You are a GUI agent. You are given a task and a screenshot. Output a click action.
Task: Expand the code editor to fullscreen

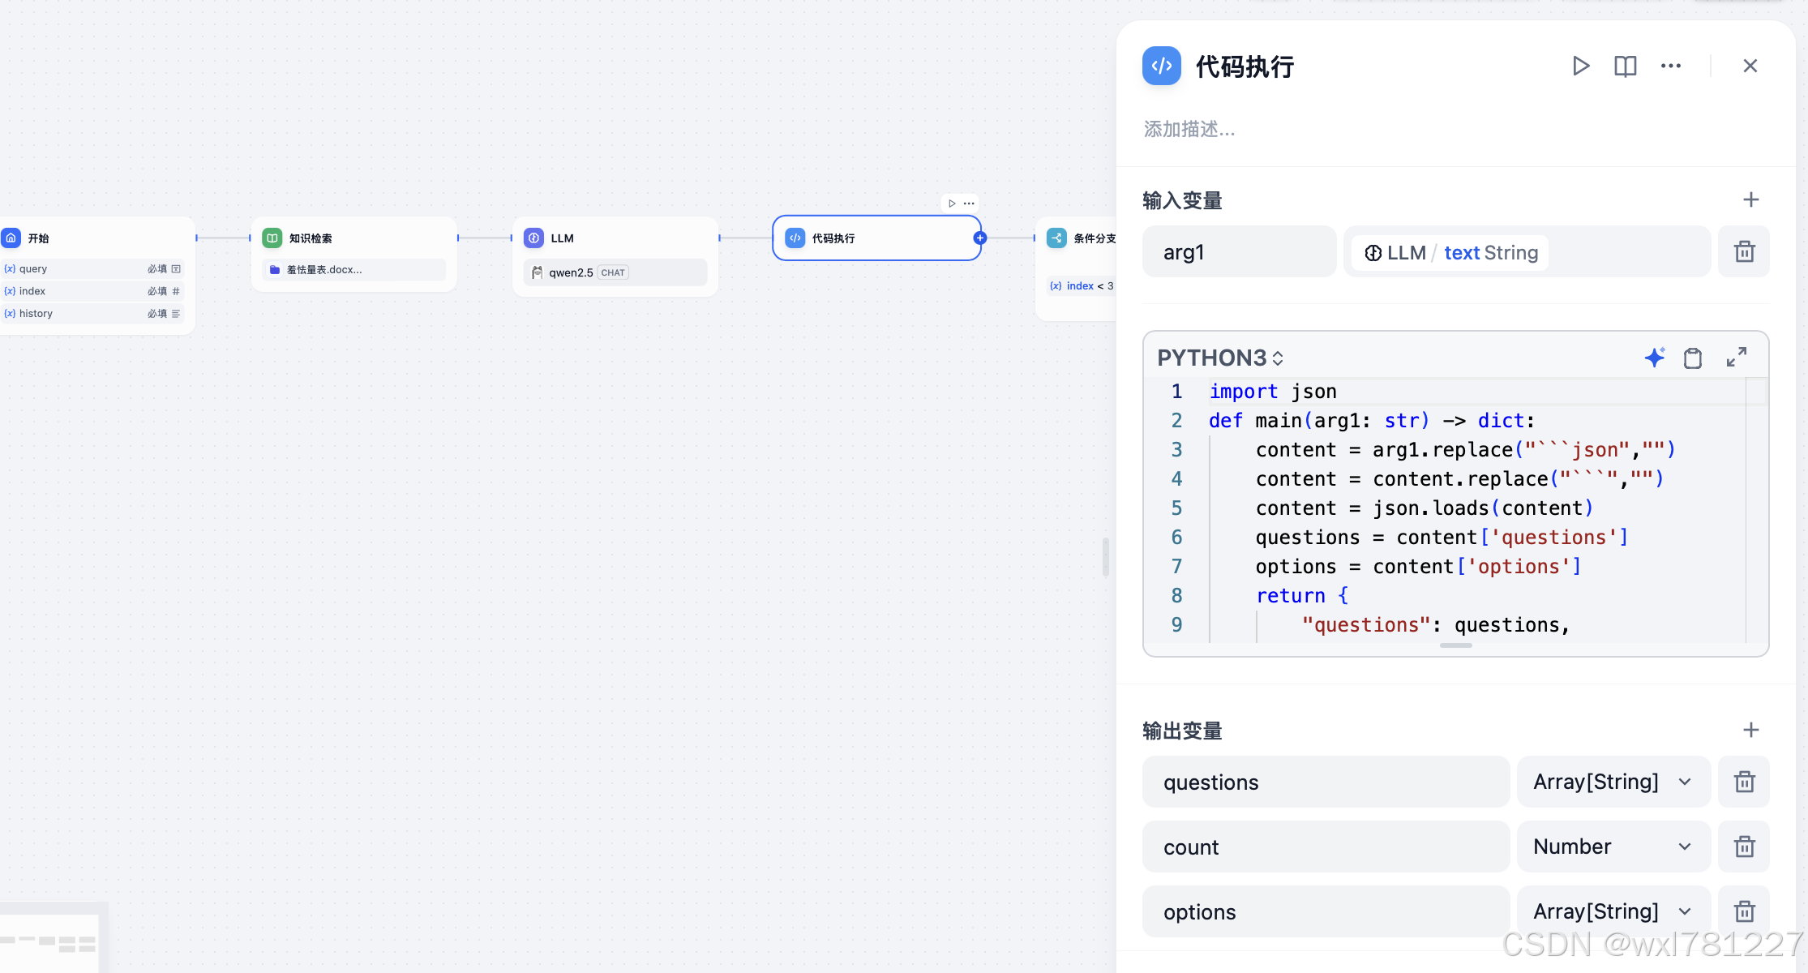[x=1737, y=358]
